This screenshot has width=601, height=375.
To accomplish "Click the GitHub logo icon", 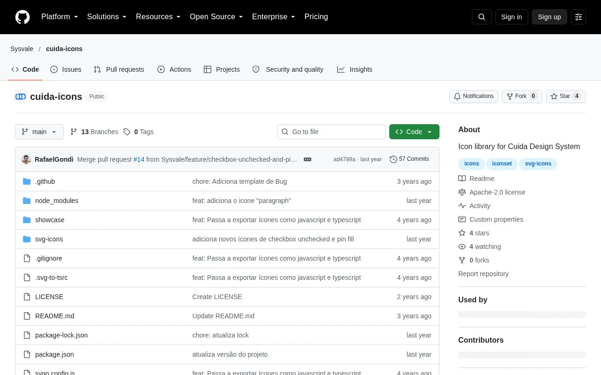I will pos(23,17).
